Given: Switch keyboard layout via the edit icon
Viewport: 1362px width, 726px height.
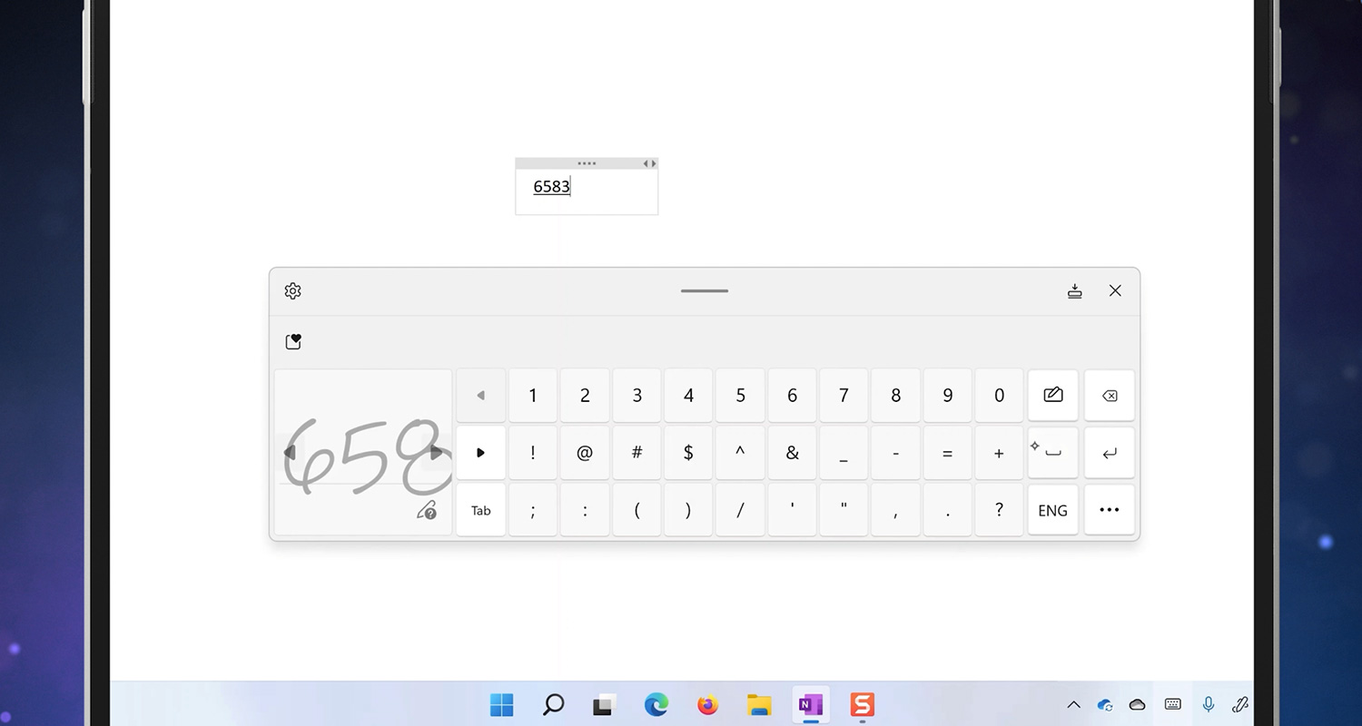Looking at the screenshot, I should (1052, 395).
